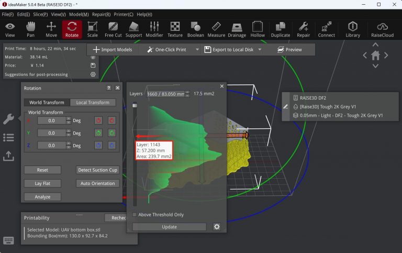Select the Move tool
The width and height of the screenshot is (402, 253).
51,30
